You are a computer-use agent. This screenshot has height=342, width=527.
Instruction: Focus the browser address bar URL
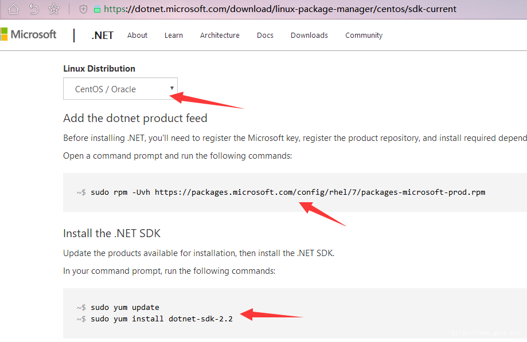pyautogui.click(x=280, y=9)
